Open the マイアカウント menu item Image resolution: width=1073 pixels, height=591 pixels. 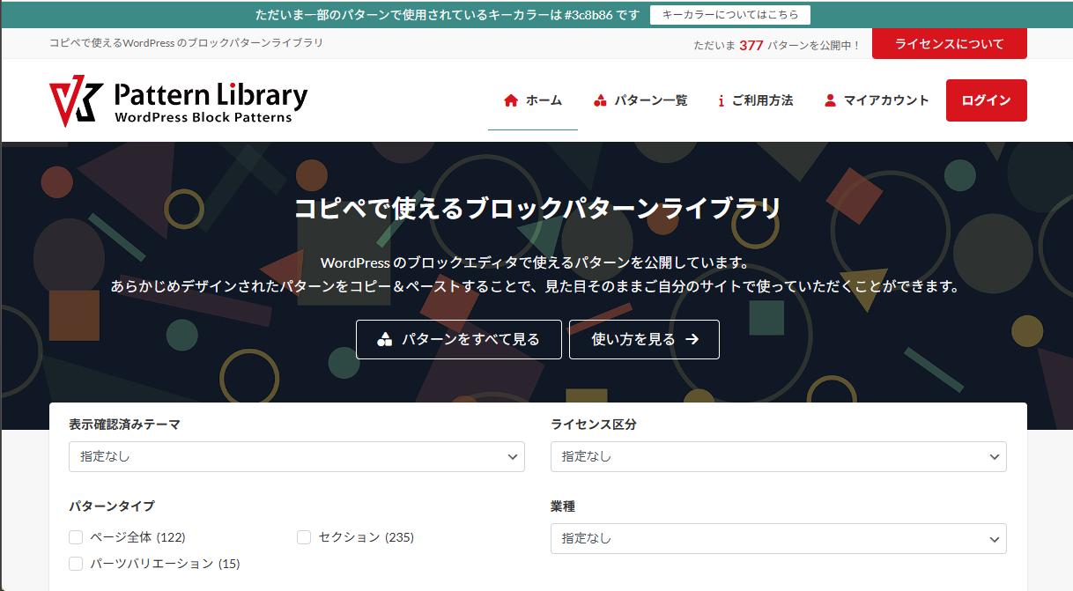point(886,100)
